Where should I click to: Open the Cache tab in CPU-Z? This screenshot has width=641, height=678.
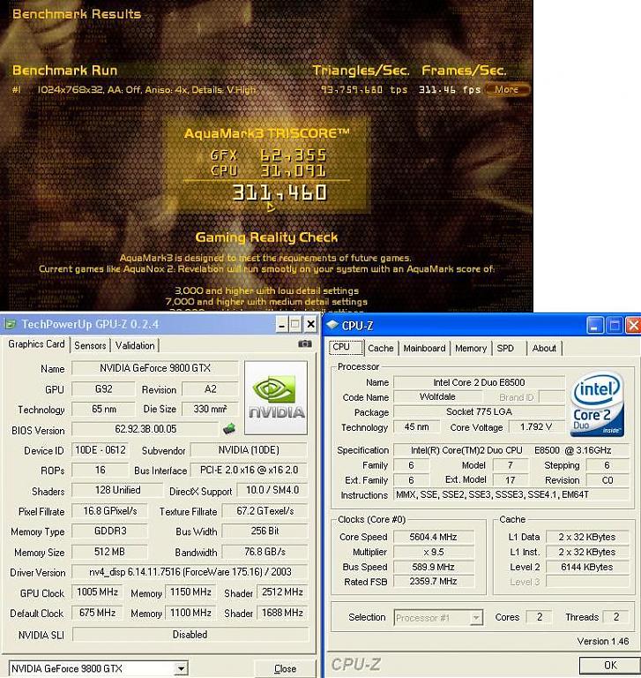point(381,349)
